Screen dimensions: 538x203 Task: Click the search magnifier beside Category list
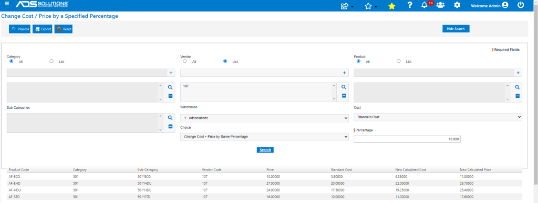(x=170, y=87)
